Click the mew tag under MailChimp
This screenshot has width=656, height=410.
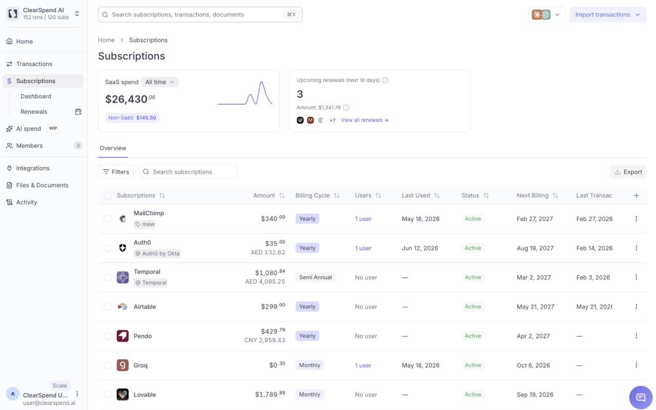coord(145,224)
